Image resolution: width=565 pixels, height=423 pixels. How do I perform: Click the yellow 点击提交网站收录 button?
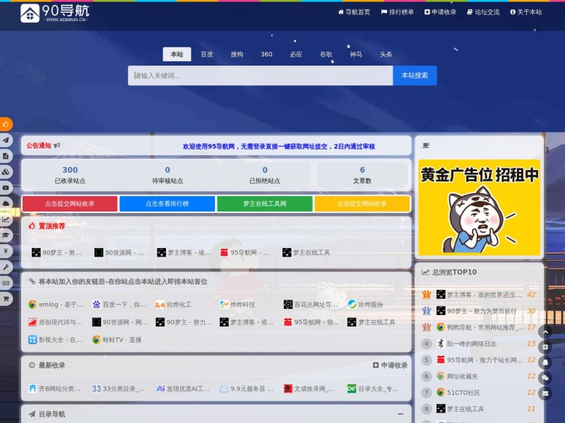362,204
